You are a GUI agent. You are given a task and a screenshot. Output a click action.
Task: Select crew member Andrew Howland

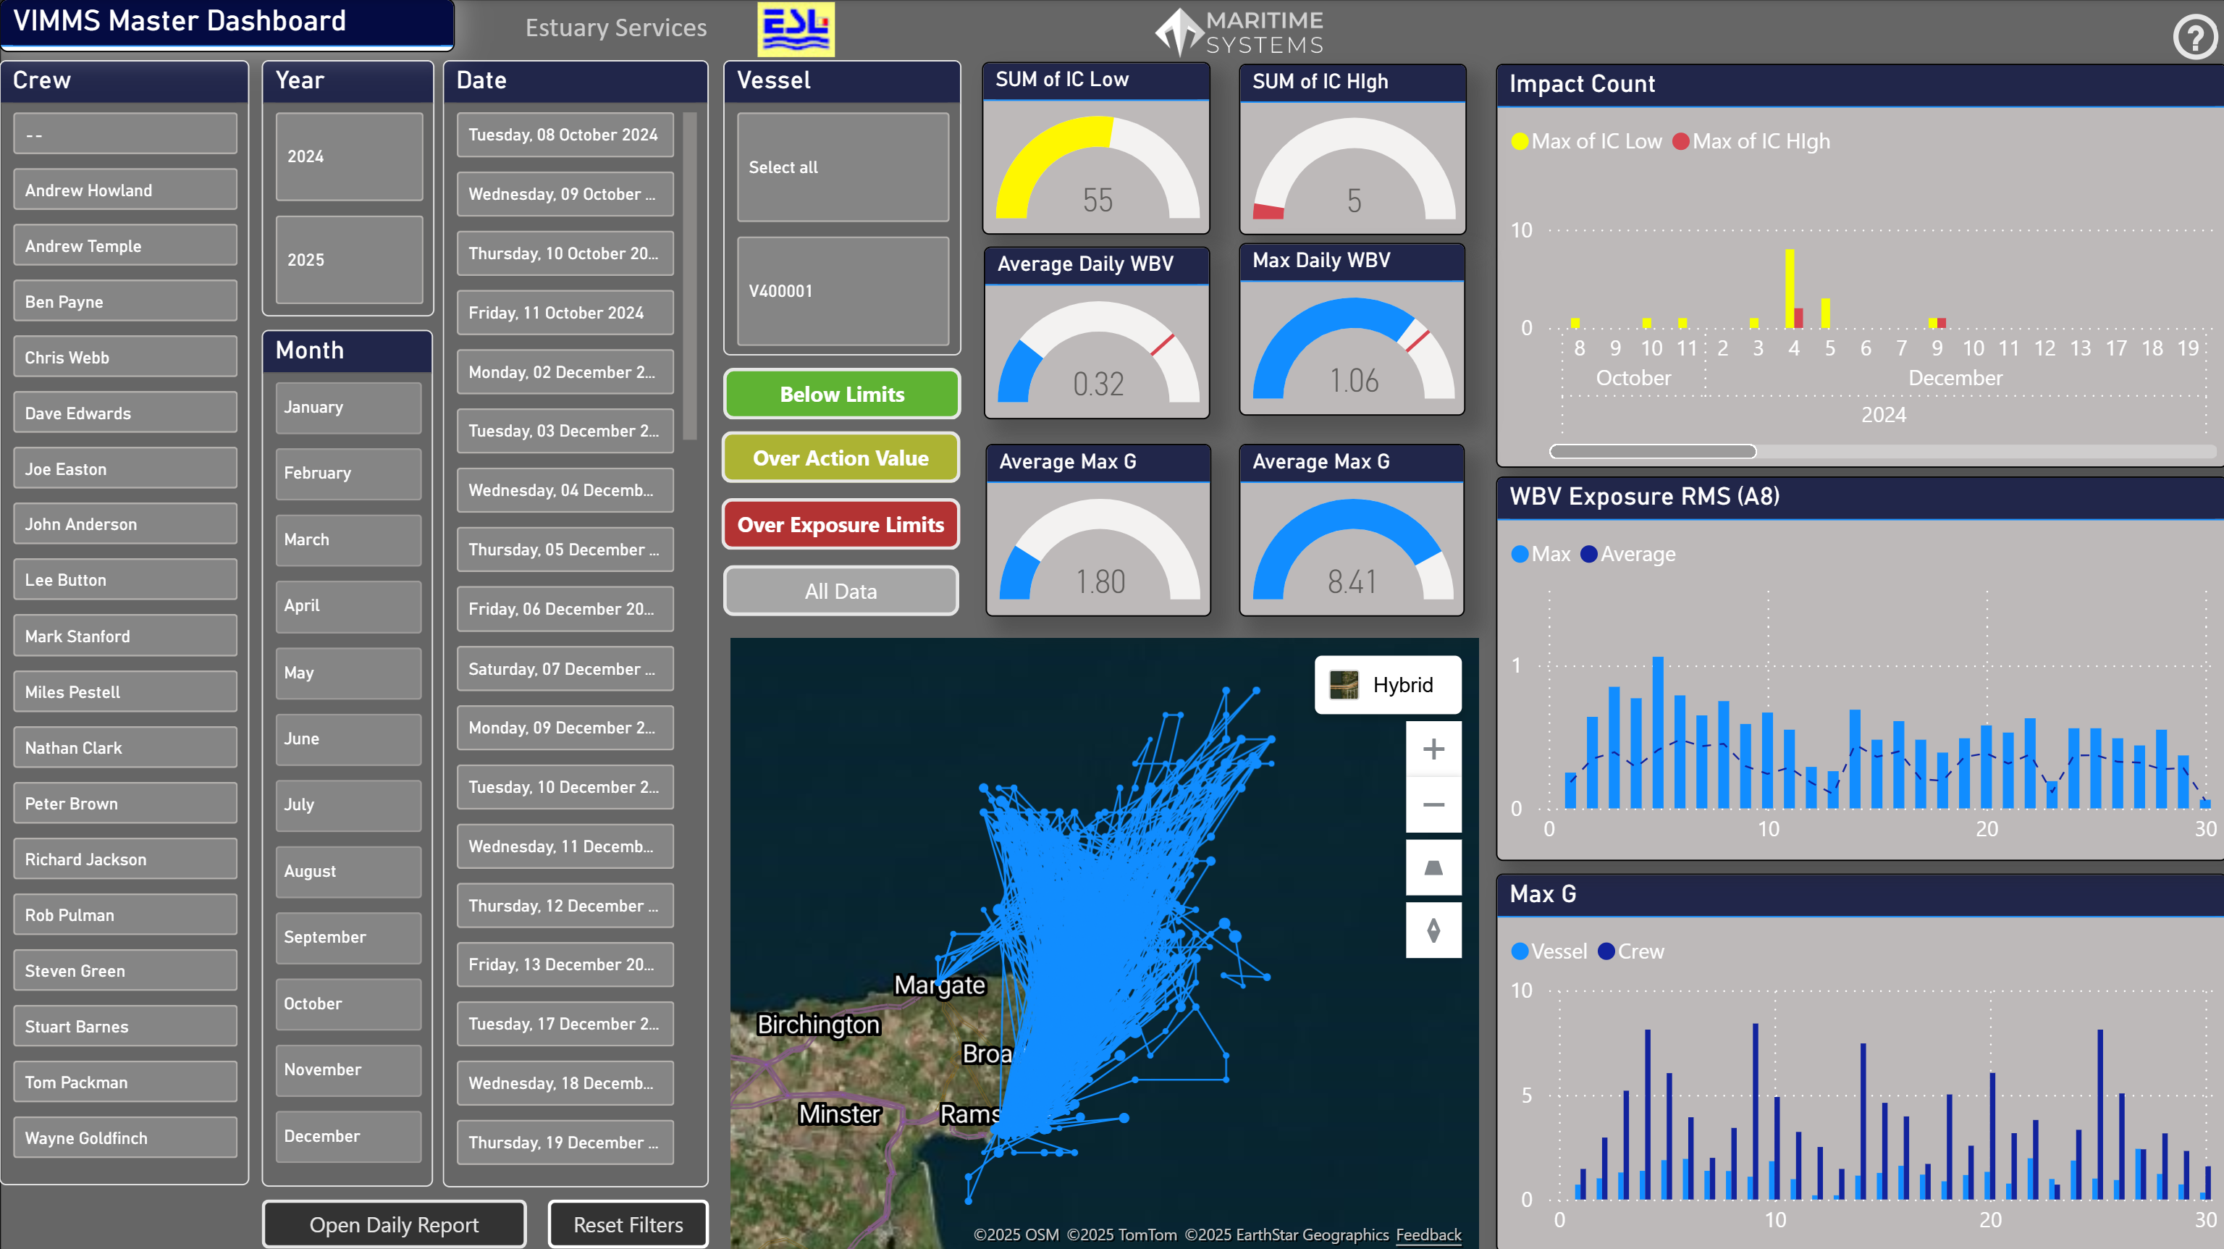[125, 190]
